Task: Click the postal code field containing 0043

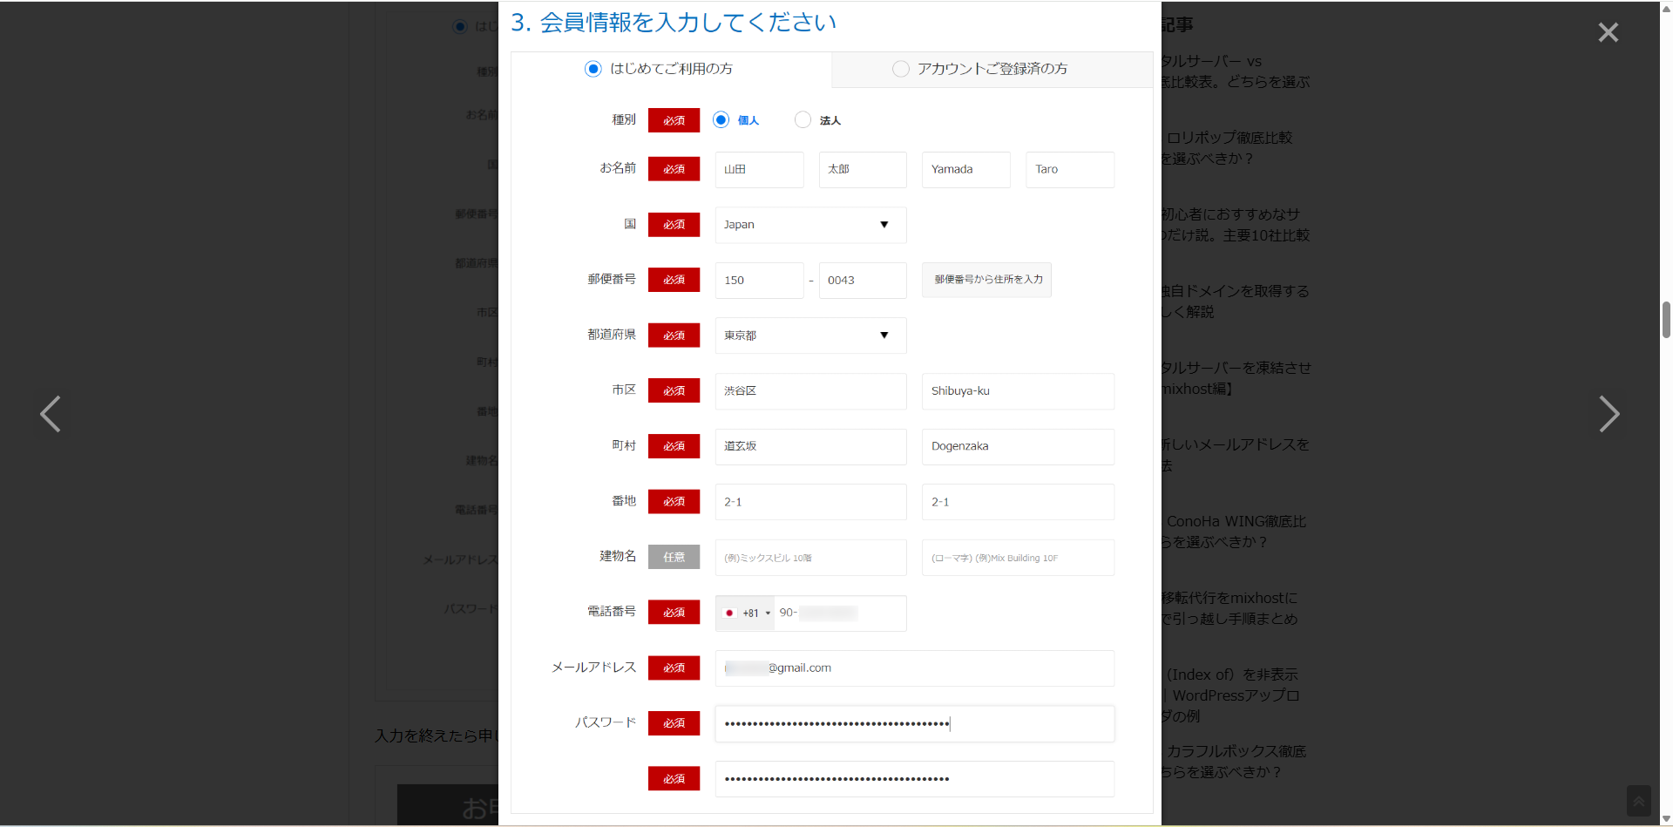Action: pos(862,281)
